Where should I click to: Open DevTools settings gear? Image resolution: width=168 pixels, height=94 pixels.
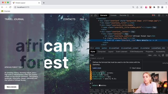coord(159,15)
